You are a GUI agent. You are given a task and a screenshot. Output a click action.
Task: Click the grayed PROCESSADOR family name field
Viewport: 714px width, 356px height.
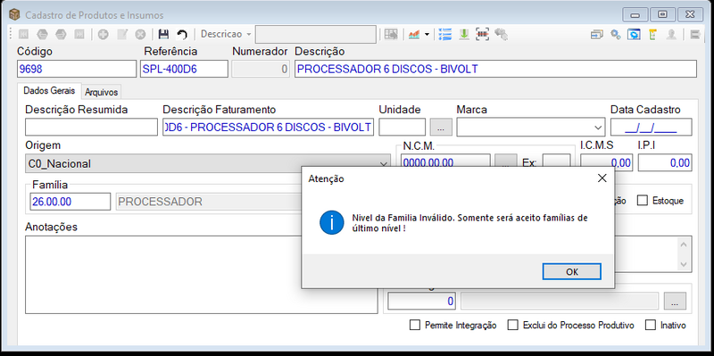coord(209,202)
